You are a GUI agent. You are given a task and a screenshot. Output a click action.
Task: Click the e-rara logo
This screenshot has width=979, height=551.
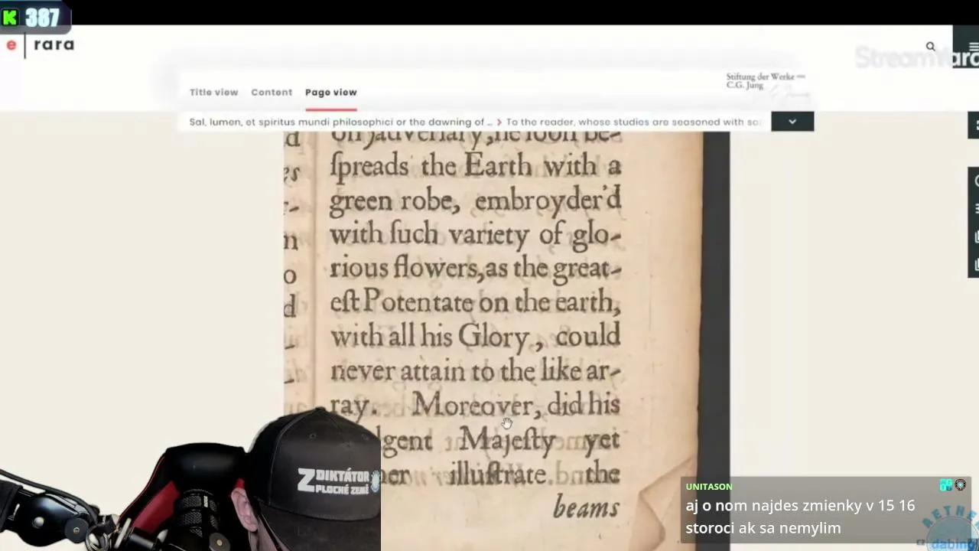point(41,45)
